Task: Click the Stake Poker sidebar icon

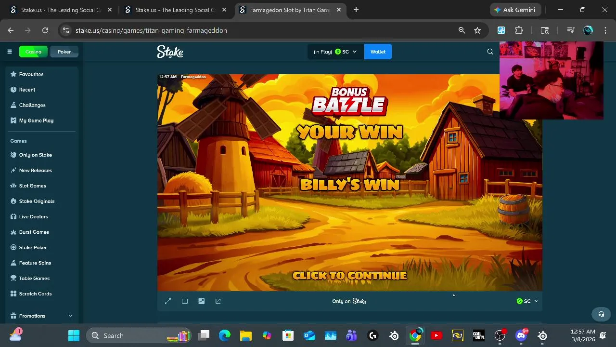Action: 13,247
